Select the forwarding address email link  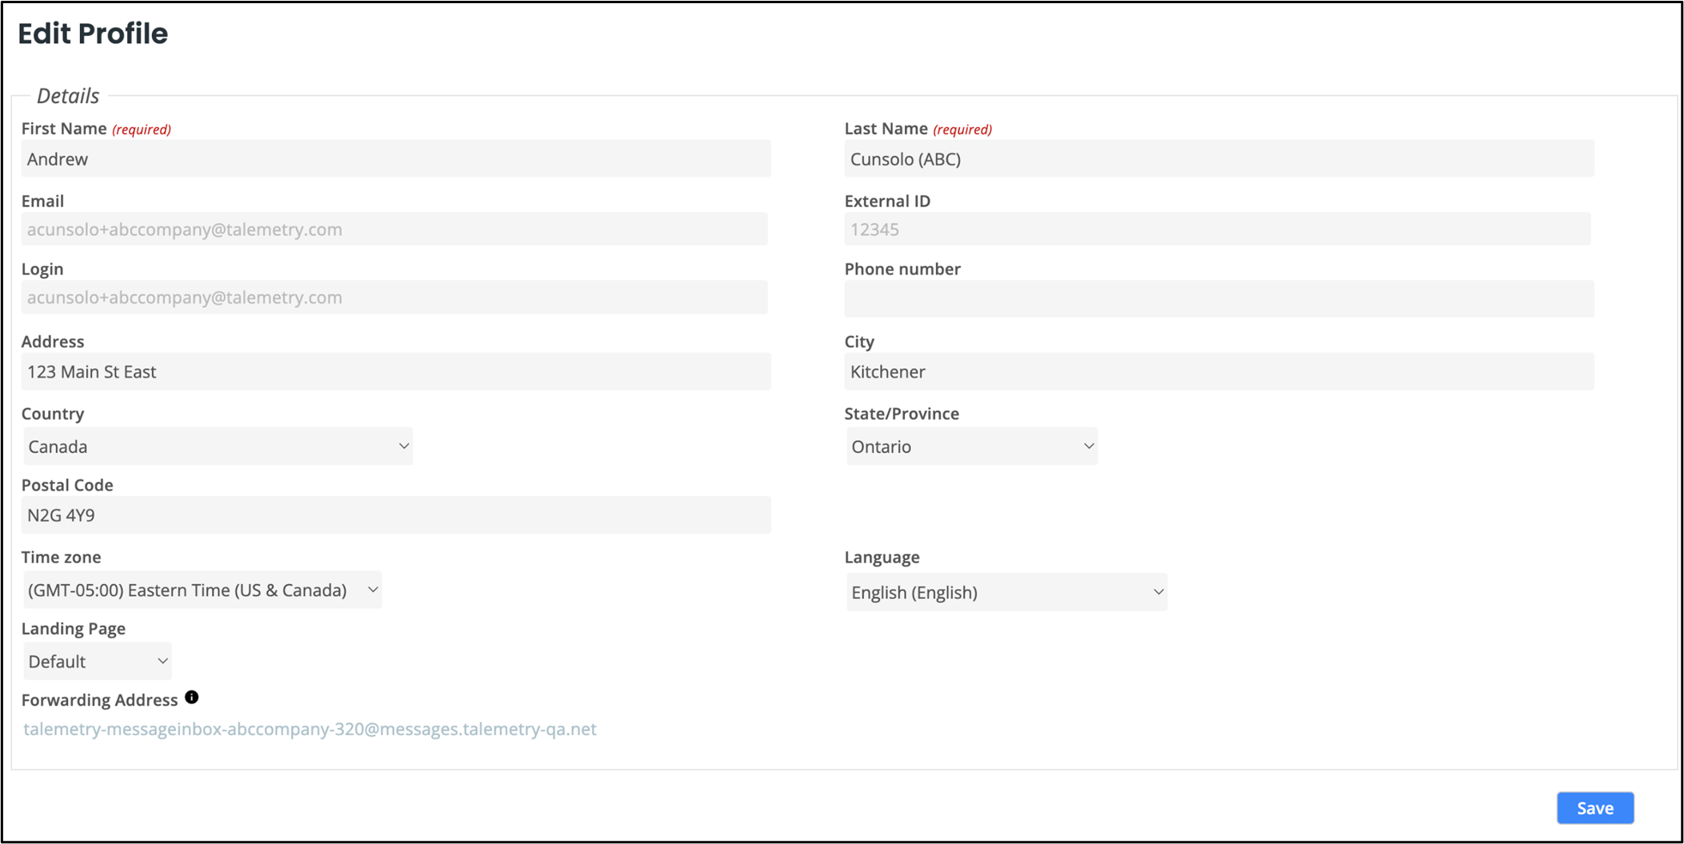310,729
